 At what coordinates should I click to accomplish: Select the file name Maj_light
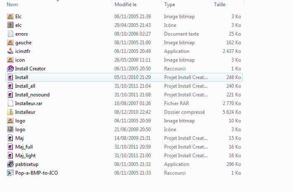coord(26,156)
